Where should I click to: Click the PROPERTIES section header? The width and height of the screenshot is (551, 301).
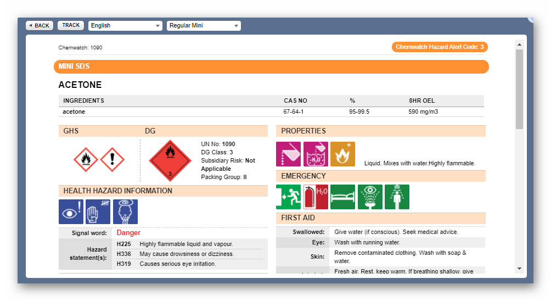tap(381, 131)
